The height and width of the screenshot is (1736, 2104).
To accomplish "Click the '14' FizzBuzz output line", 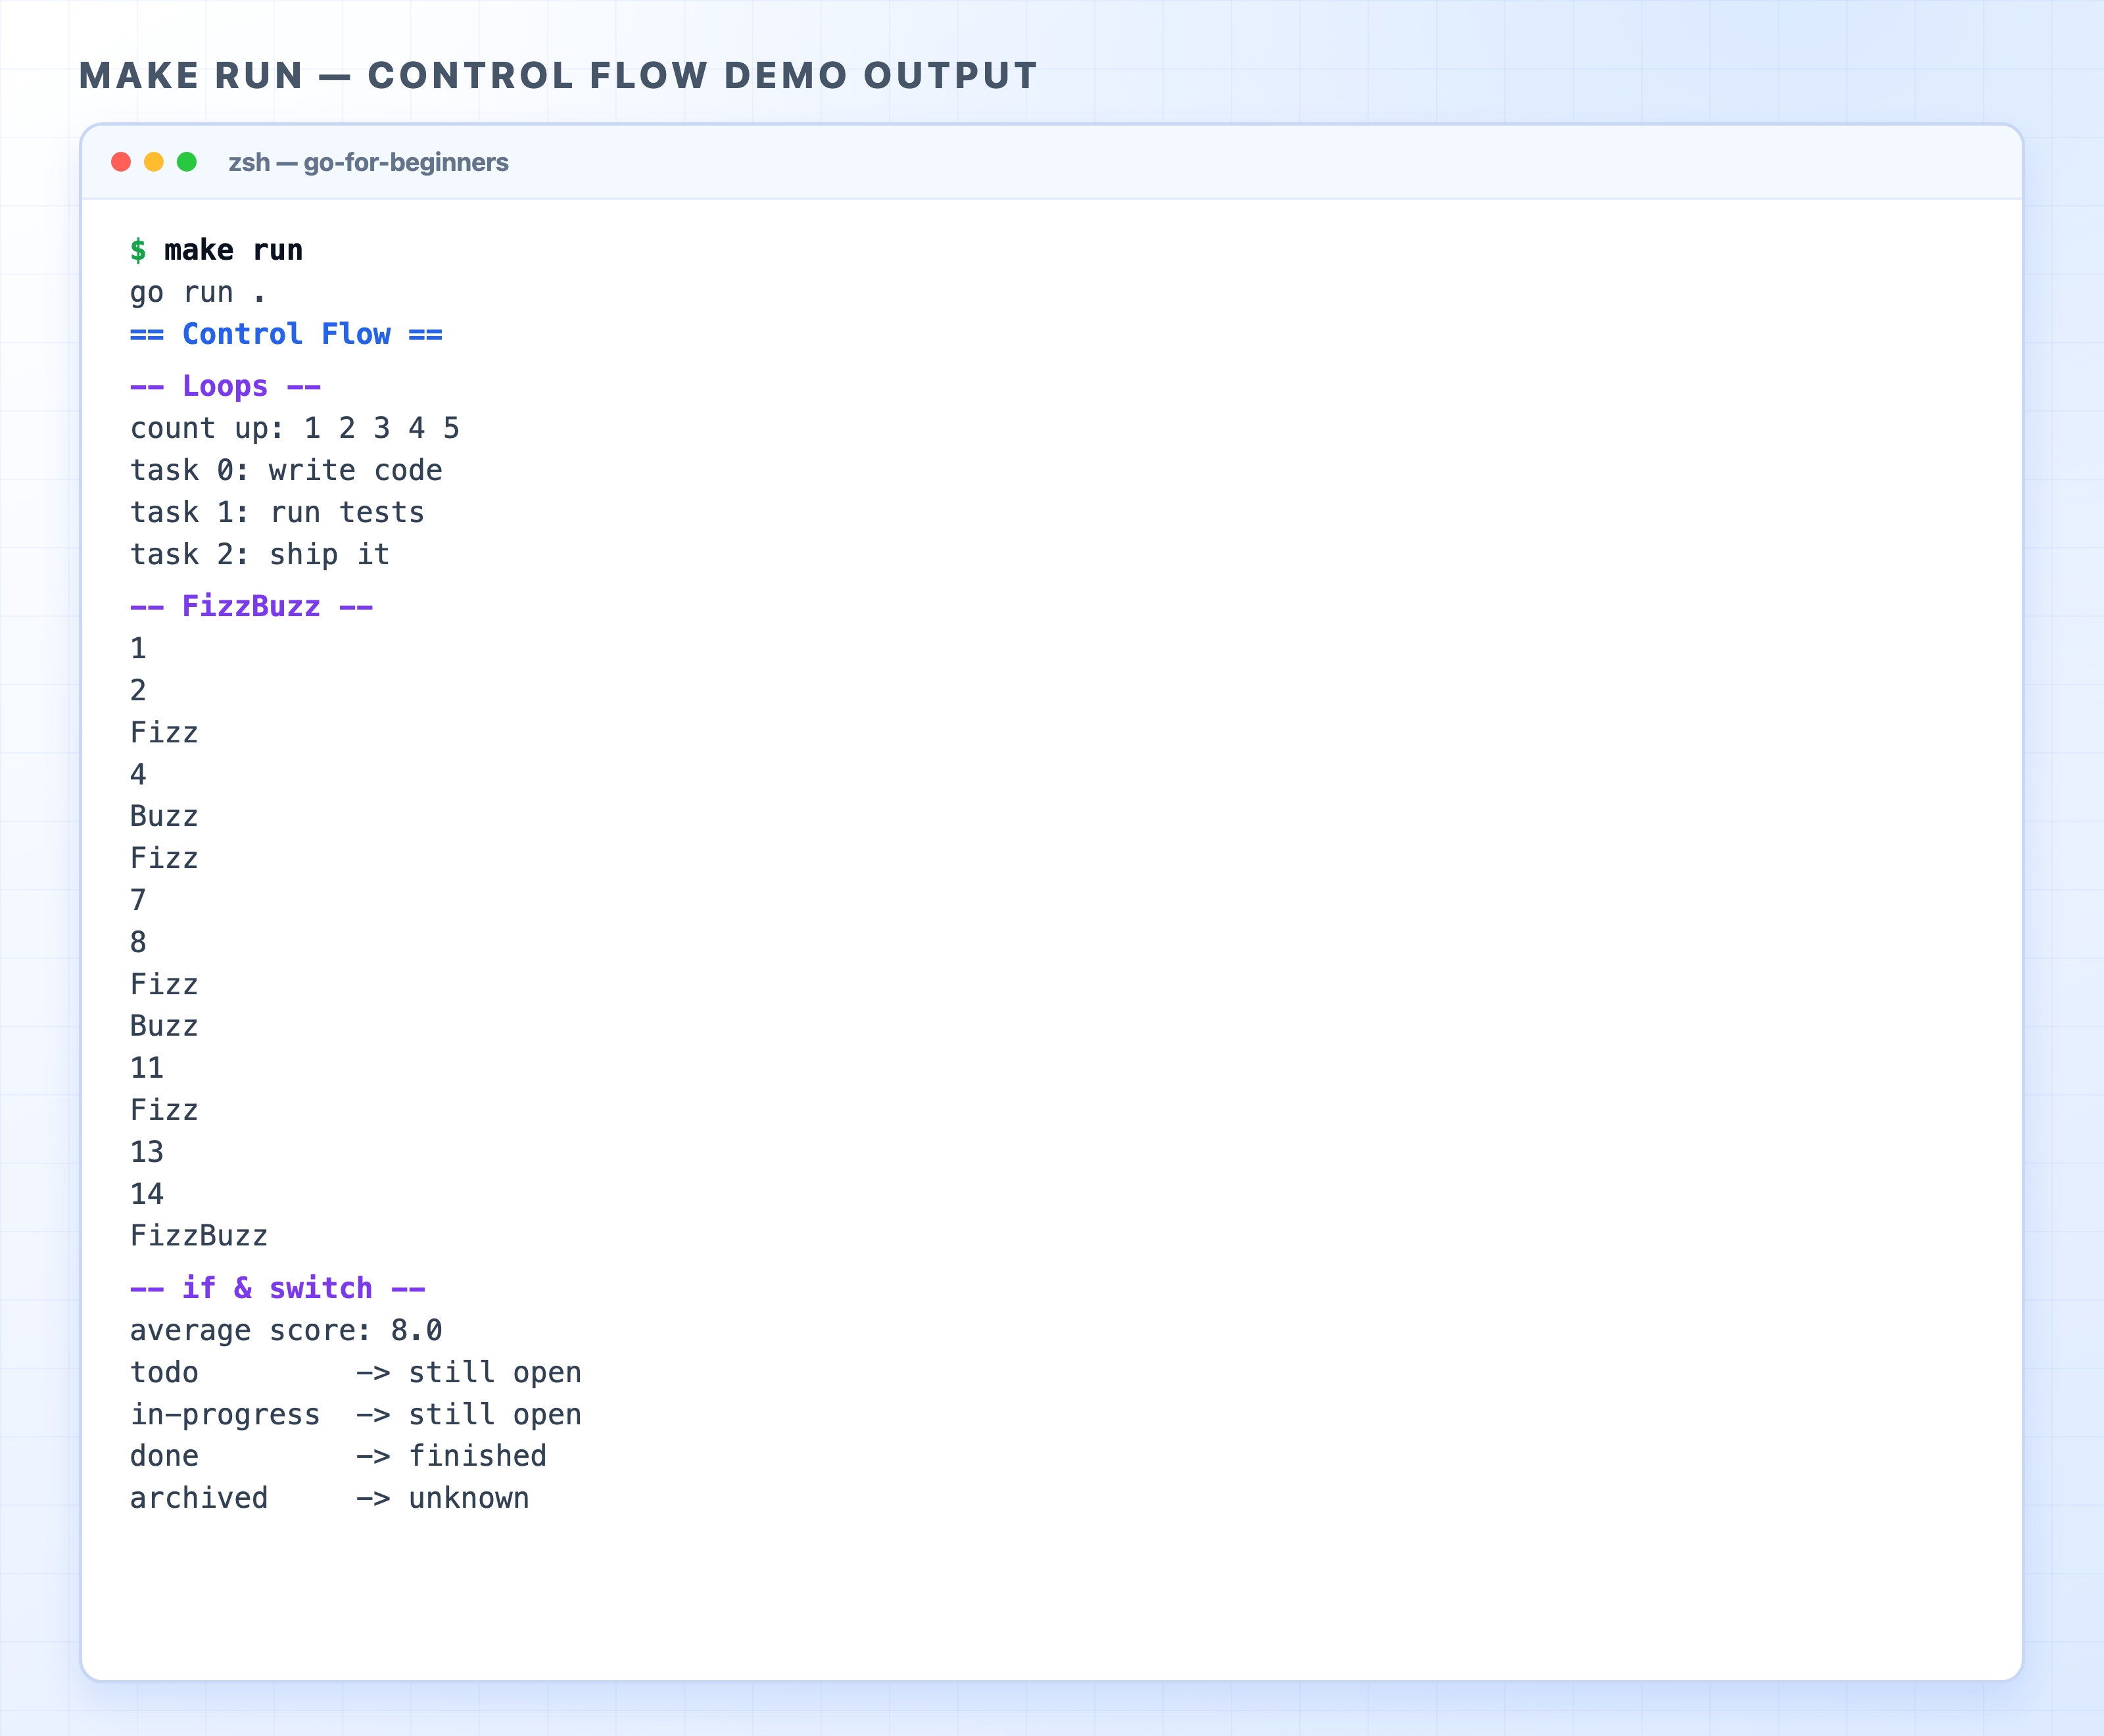I will pyautogui.click(x=147, y=1194).
